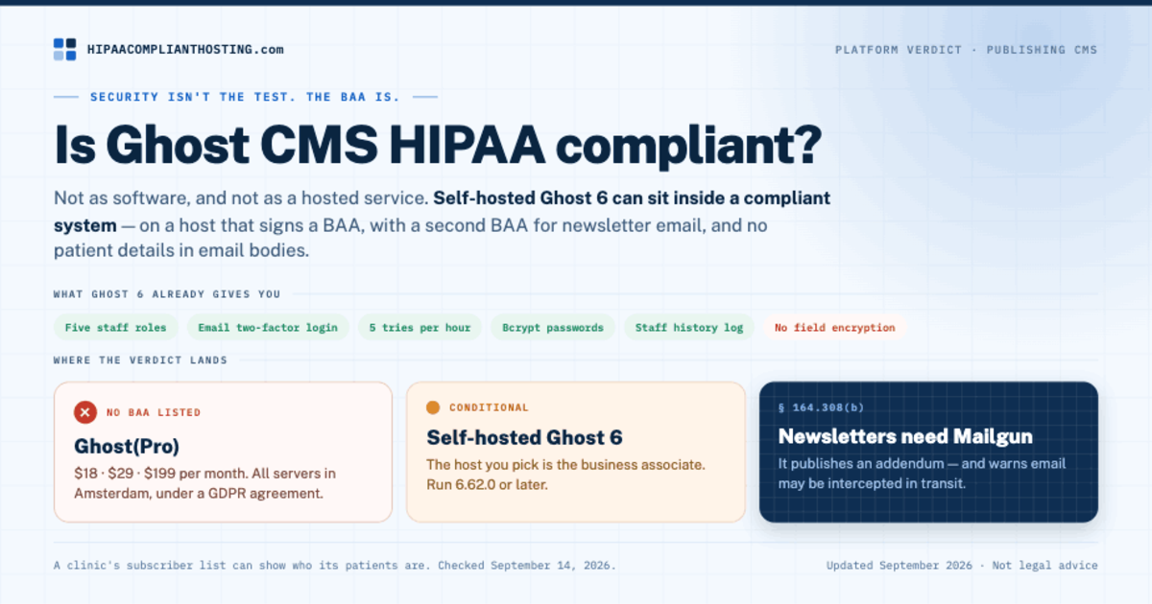Select the 'Five staff roles' pill

pyautogui.click(x=115, y=328)
